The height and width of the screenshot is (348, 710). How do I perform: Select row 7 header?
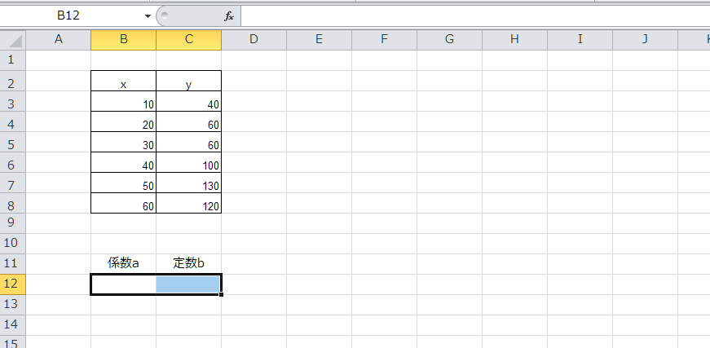click(x=13, y=183)
